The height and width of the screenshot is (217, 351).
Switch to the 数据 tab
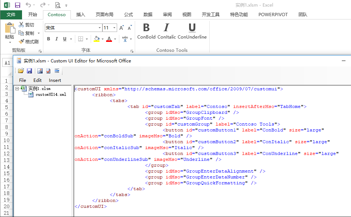point(148,15)
